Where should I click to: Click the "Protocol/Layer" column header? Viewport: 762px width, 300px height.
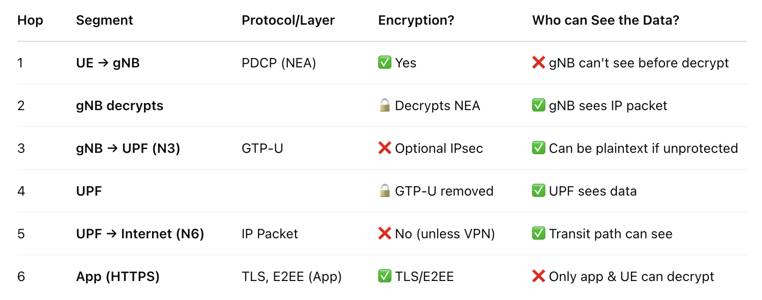288,20
